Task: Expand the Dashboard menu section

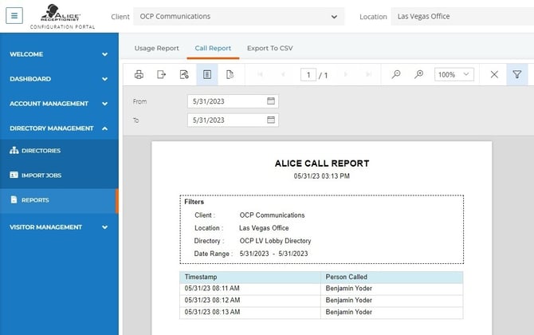Action: [x=59, y=79]
